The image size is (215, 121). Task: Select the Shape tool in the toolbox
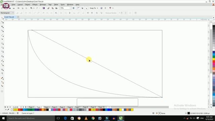point(2,22)
